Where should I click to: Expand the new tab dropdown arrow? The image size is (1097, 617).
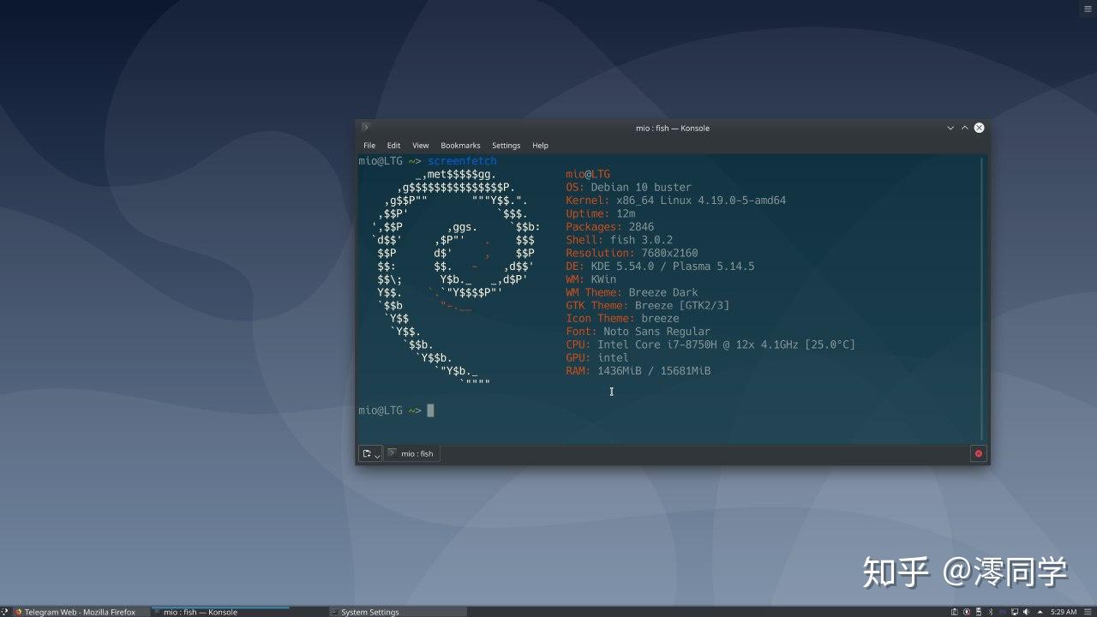point(377,453)
